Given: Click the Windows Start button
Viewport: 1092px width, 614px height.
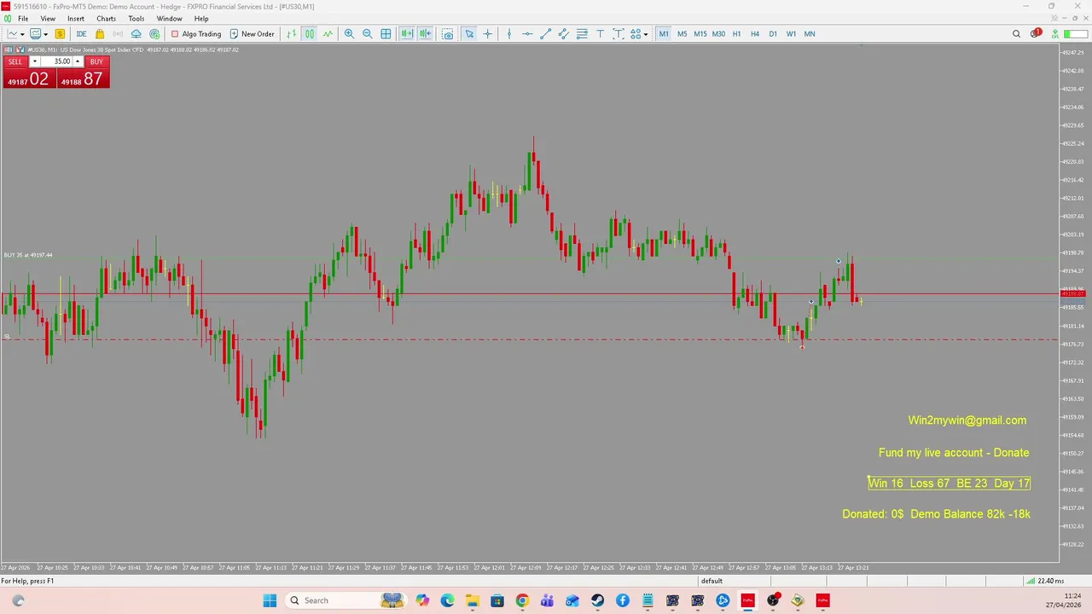Looking at the screenshot, I should [x=270, y=600].
